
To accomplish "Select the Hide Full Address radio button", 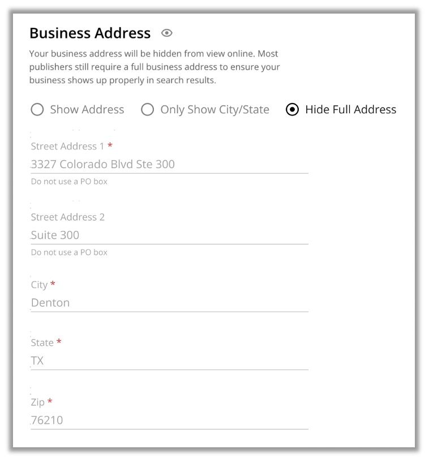I will tap(293, 110).
